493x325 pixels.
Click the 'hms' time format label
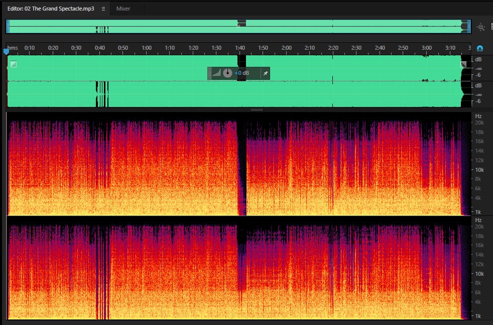(x=13, y=48)
